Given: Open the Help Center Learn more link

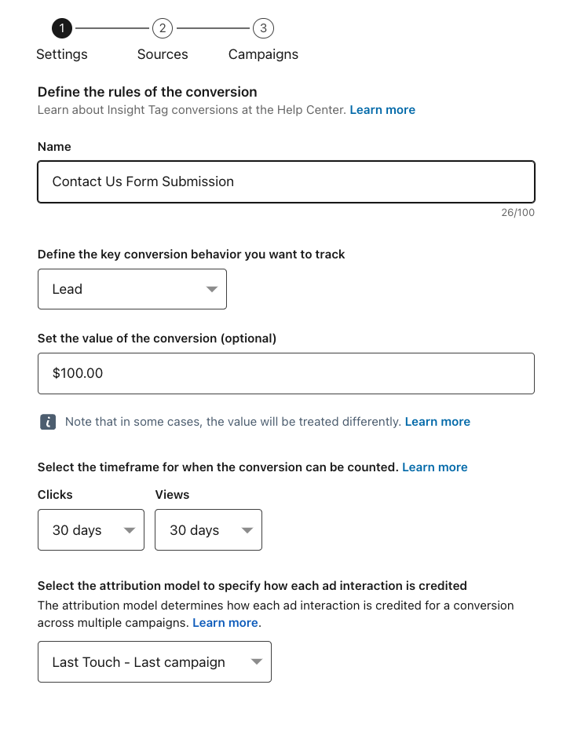Looking at the screenshot, I should click(382, 110).
